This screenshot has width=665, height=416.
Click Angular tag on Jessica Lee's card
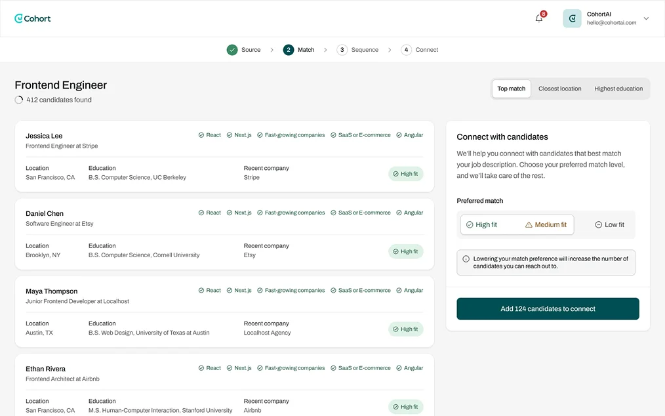[x=410, y=135]
